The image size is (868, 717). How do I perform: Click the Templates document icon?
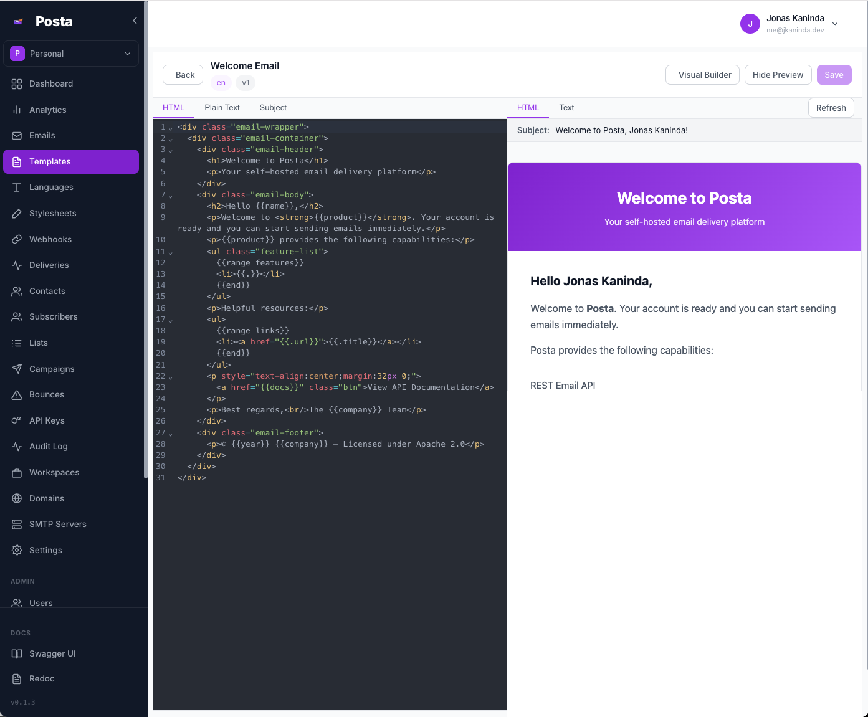click(17, 161)
